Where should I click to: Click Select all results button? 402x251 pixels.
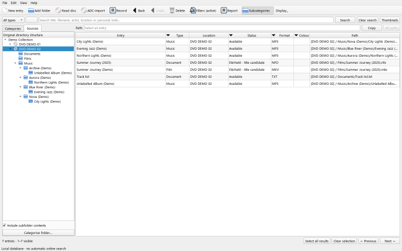pyautogui.click(x=317, y=241)
